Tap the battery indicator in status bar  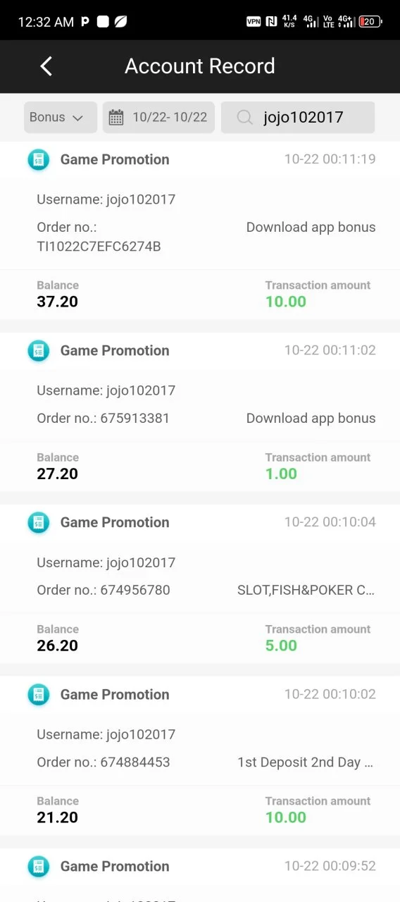pyautogui.click(x=370, y=22)
